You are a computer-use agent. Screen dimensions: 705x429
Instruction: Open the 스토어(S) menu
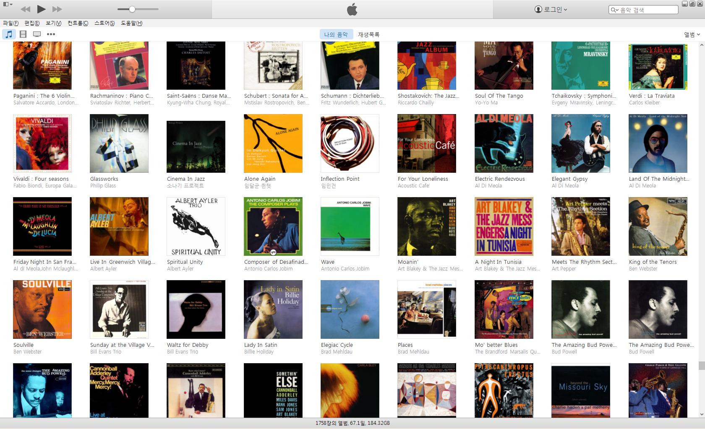click(104, 23)
